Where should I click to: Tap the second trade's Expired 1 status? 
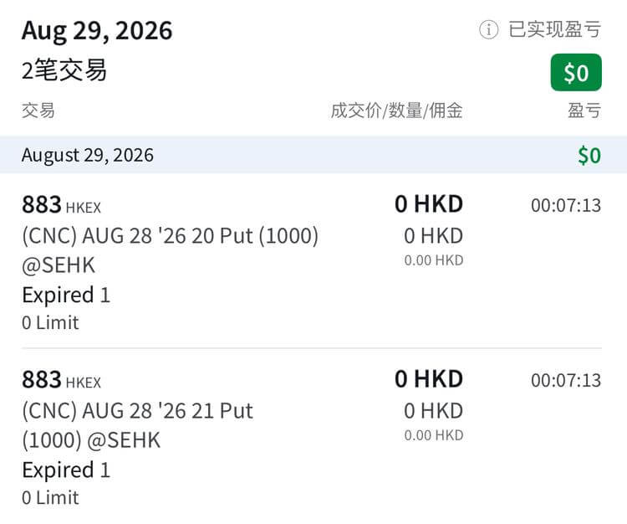pos(66,470)
